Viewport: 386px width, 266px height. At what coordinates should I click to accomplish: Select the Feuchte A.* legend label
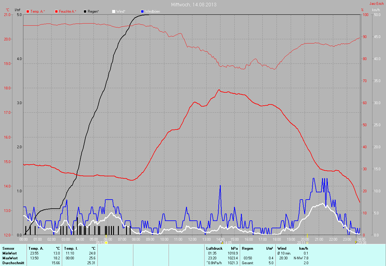tap(68, 11)
